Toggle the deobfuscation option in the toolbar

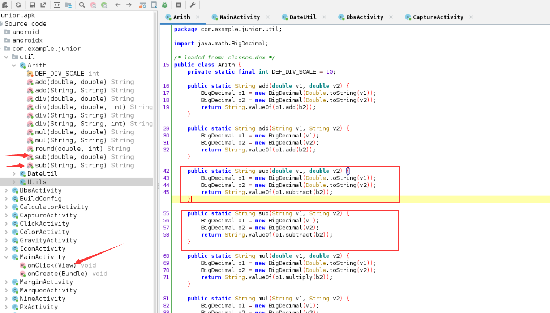[142, 5]
